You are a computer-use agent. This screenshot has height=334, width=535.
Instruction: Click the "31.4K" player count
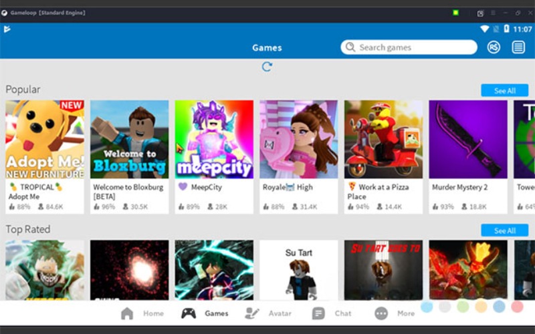coord(308,207)
